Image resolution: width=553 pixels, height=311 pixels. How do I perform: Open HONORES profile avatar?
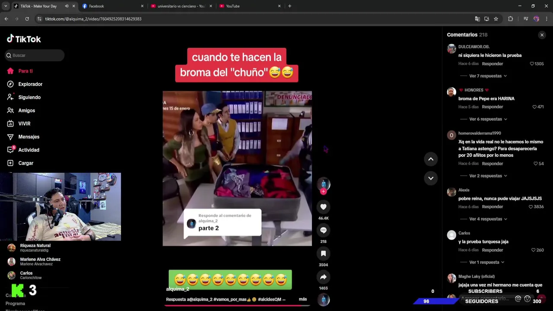(451, 92)
